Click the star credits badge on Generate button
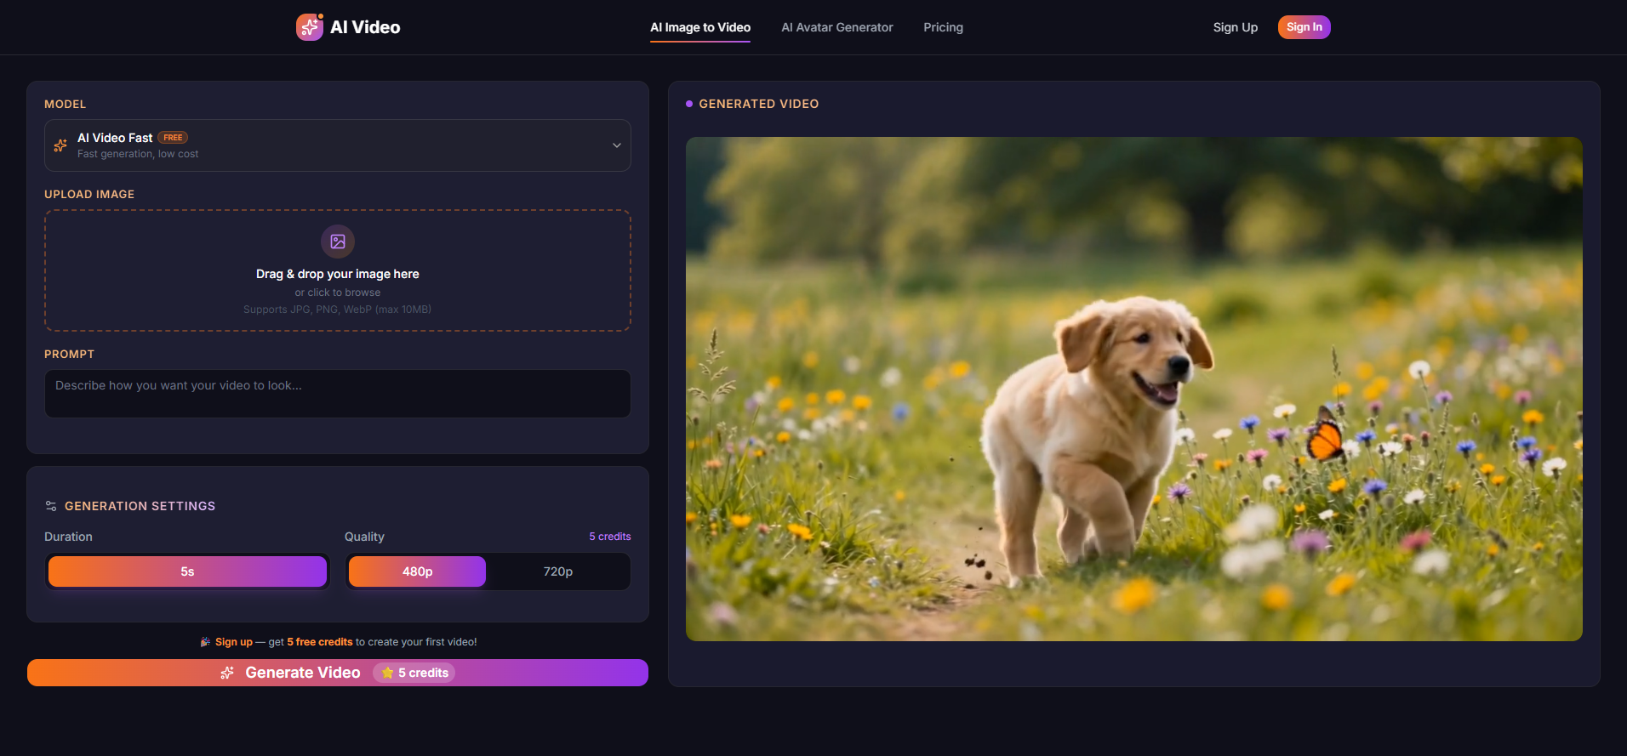Screen dimensions: 1627x756 point(414,673)
